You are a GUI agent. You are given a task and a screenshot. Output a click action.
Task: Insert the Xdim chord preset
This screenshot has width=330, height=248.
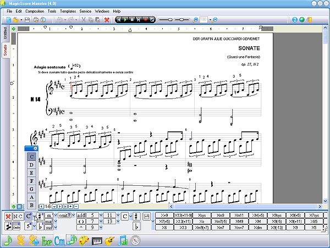[x=258, y=228]
